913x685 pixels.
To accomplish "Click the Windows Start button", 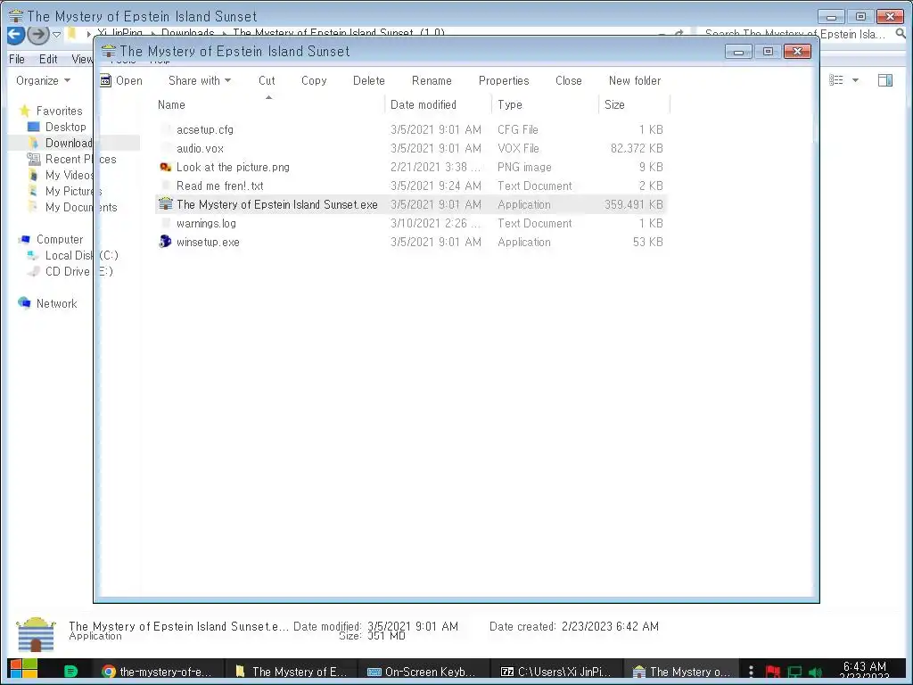I will tap(23, 671).
